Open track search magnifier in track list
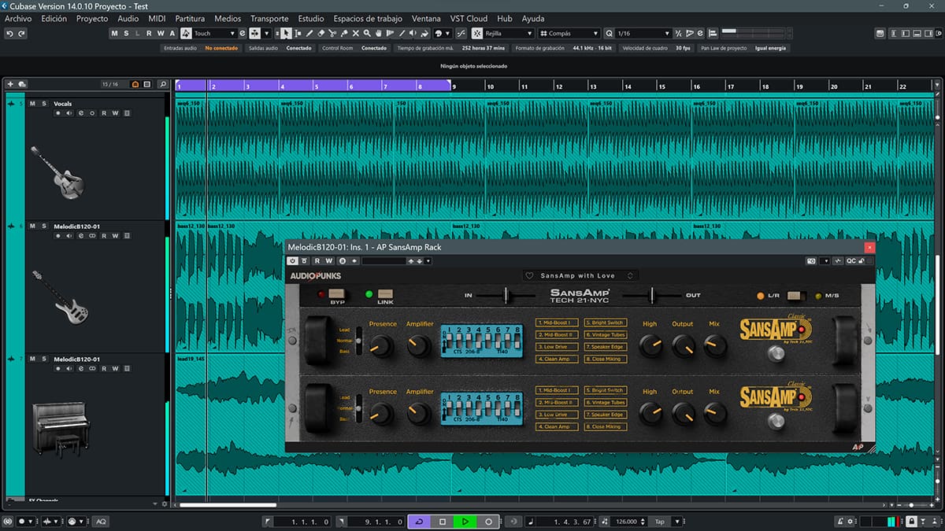This screenshot has height=531, width=945. [162, 84]
